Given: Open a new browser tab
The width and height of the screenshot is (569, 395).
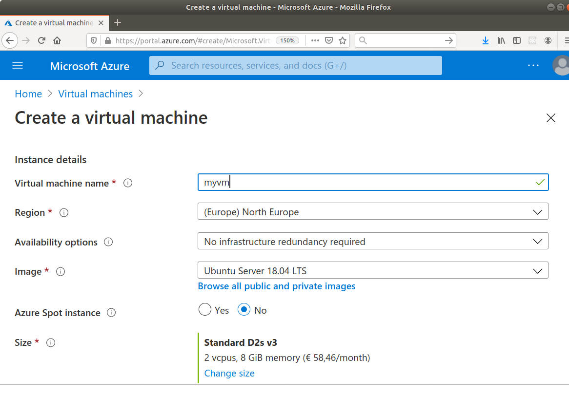Looking at the screenshot, I should coord(118,23).
